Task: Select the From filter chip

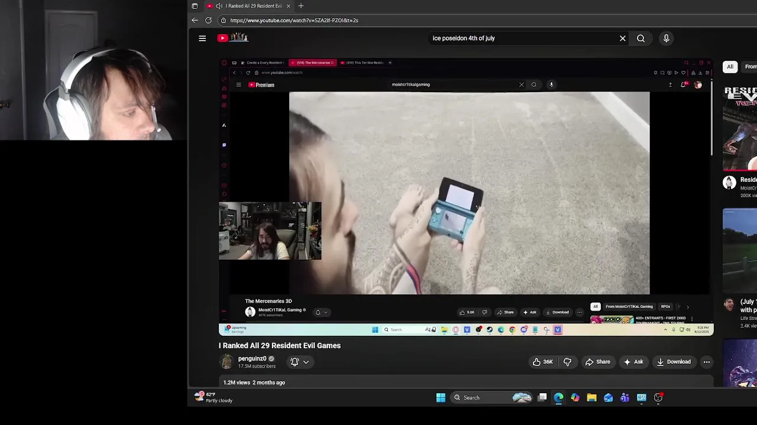Action: click(x=749, y=67)
